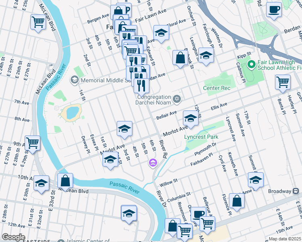Open the museum pin near River Rd
The width and height of the screenshot is (302, 242).
pyautogui.click(x=153, y=163)
